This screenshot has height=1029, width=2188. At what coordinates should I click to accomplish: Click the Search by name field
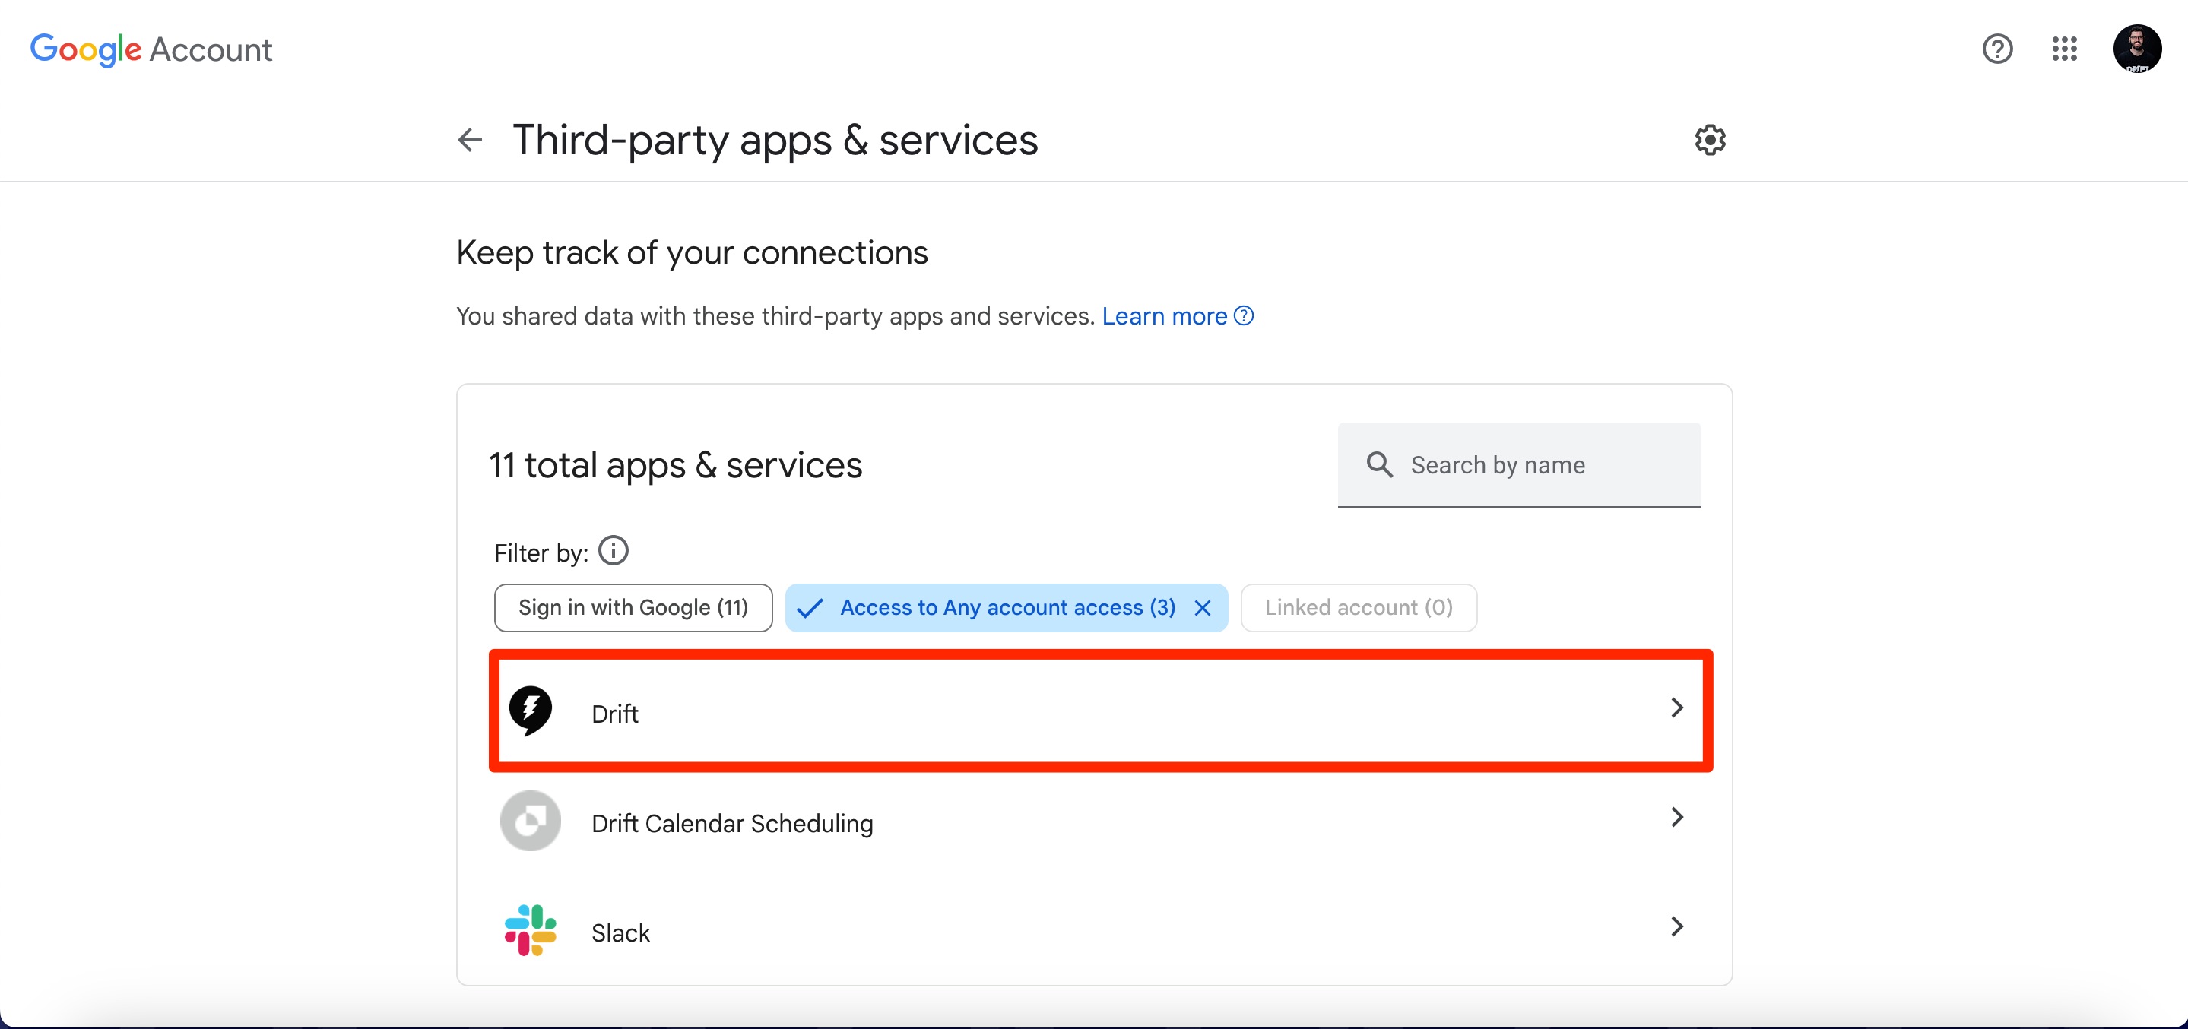tap(1519, 464)
